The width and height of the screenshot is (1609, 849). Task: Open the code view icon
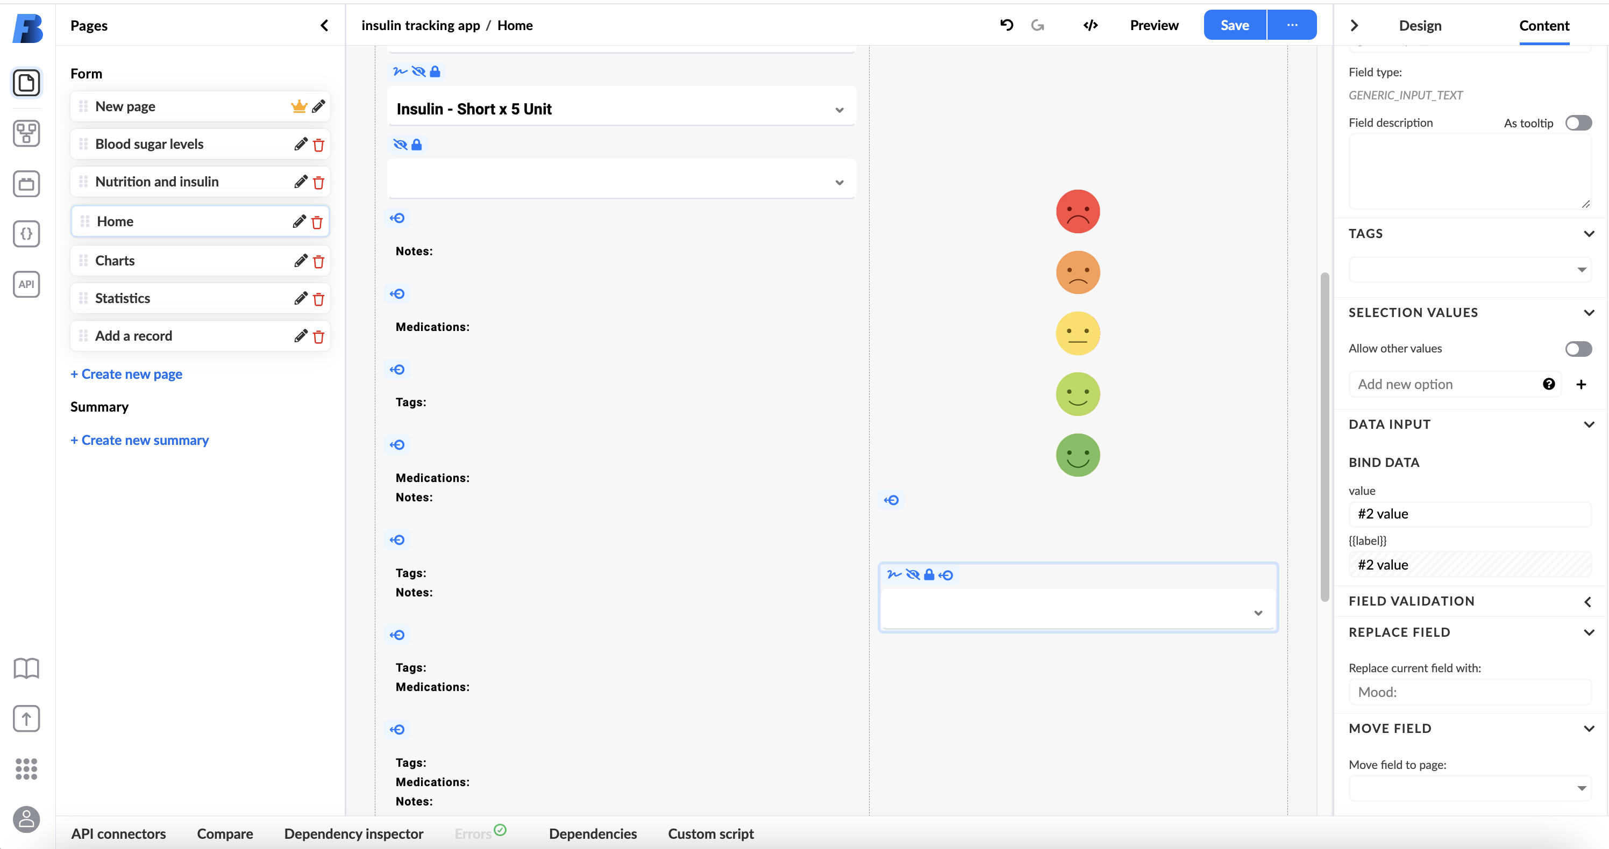click(x=1091, y=25)
